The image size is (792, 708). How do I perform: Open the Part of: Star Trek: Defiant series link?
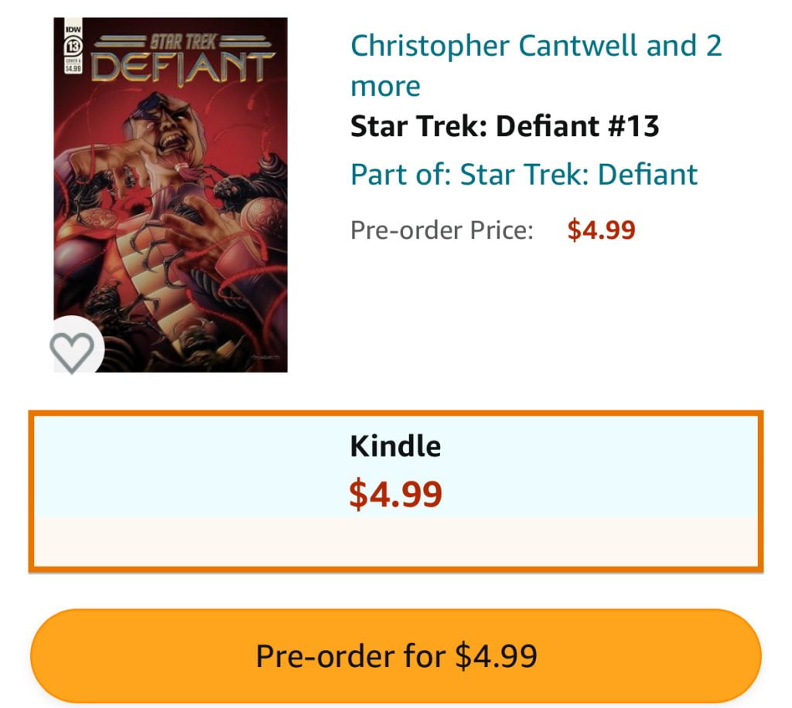pyautogui.click(x=524, y=174)
